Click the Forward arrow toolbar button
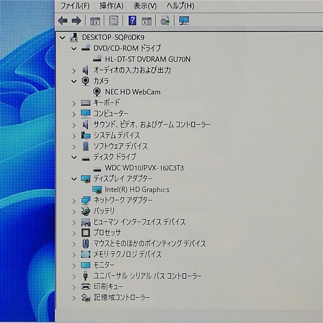323x323 pixels. (x=77, y=21)
